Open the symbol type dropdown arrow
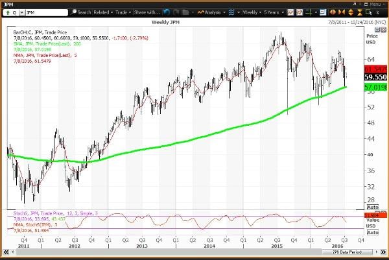The image size is (389, 260). click(22, 12)
